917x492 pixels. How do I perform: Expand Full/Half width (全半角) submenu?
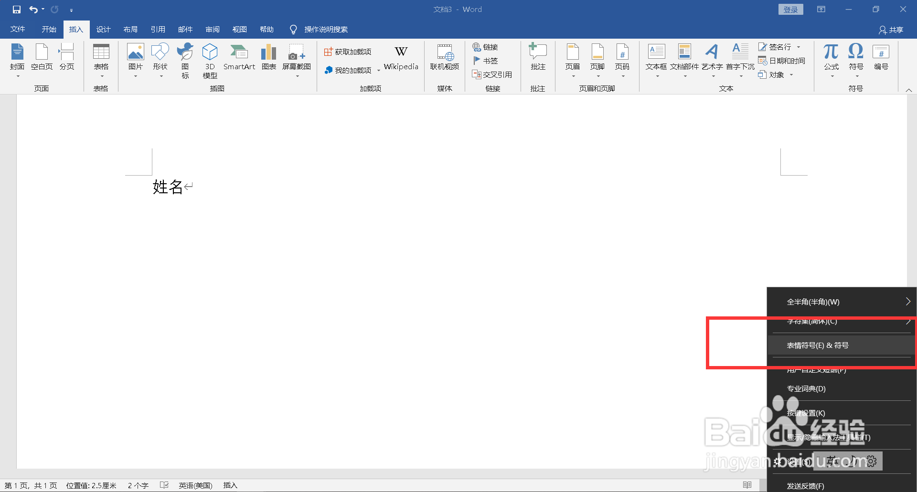point(842,302)
